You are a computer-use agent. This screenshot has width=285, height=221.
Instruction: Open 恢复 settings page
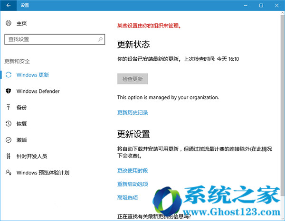22,124
